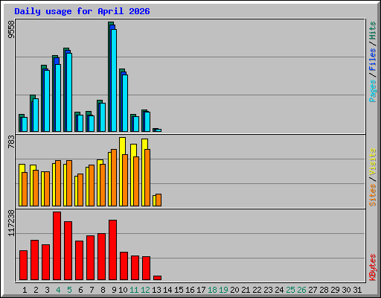381x298 pixels.
Task: Click day 7 on the x-axis
Action: [x=92, y=290]
